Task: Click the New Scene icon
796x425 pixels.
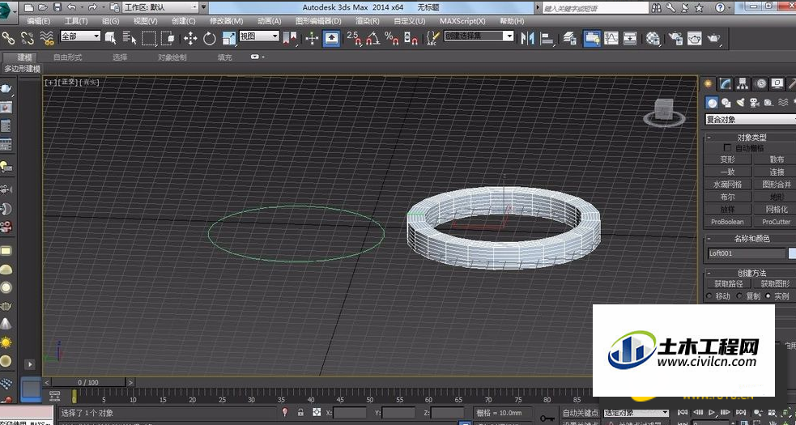Action: pyautogui.click(x=29, y=7)
